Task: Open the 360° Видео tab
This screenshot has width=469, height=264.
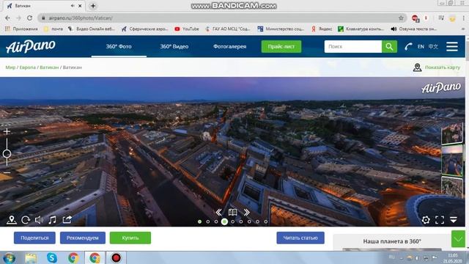Action: coord(174,46)
